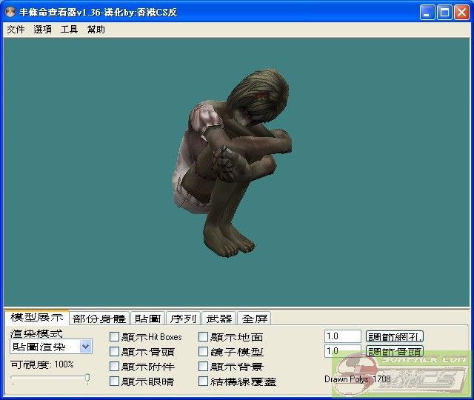Screen dimensions: 474x400
Task: Switch to the 部份身體 tab
Action: (99, 319)
